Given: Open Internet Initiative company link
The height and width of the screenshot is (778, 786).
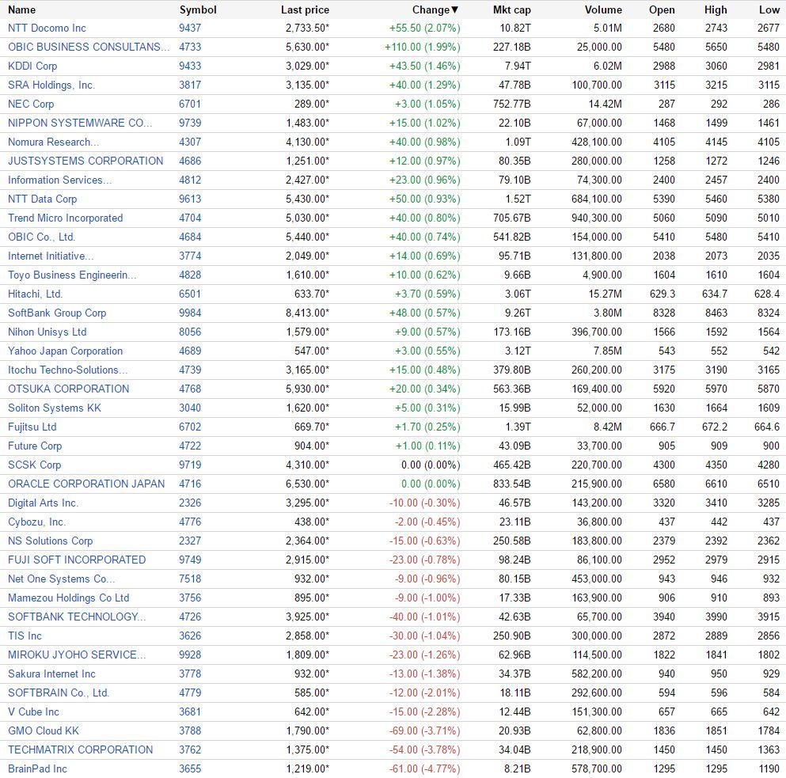Looking at the screenshot, I should (51, 256).
